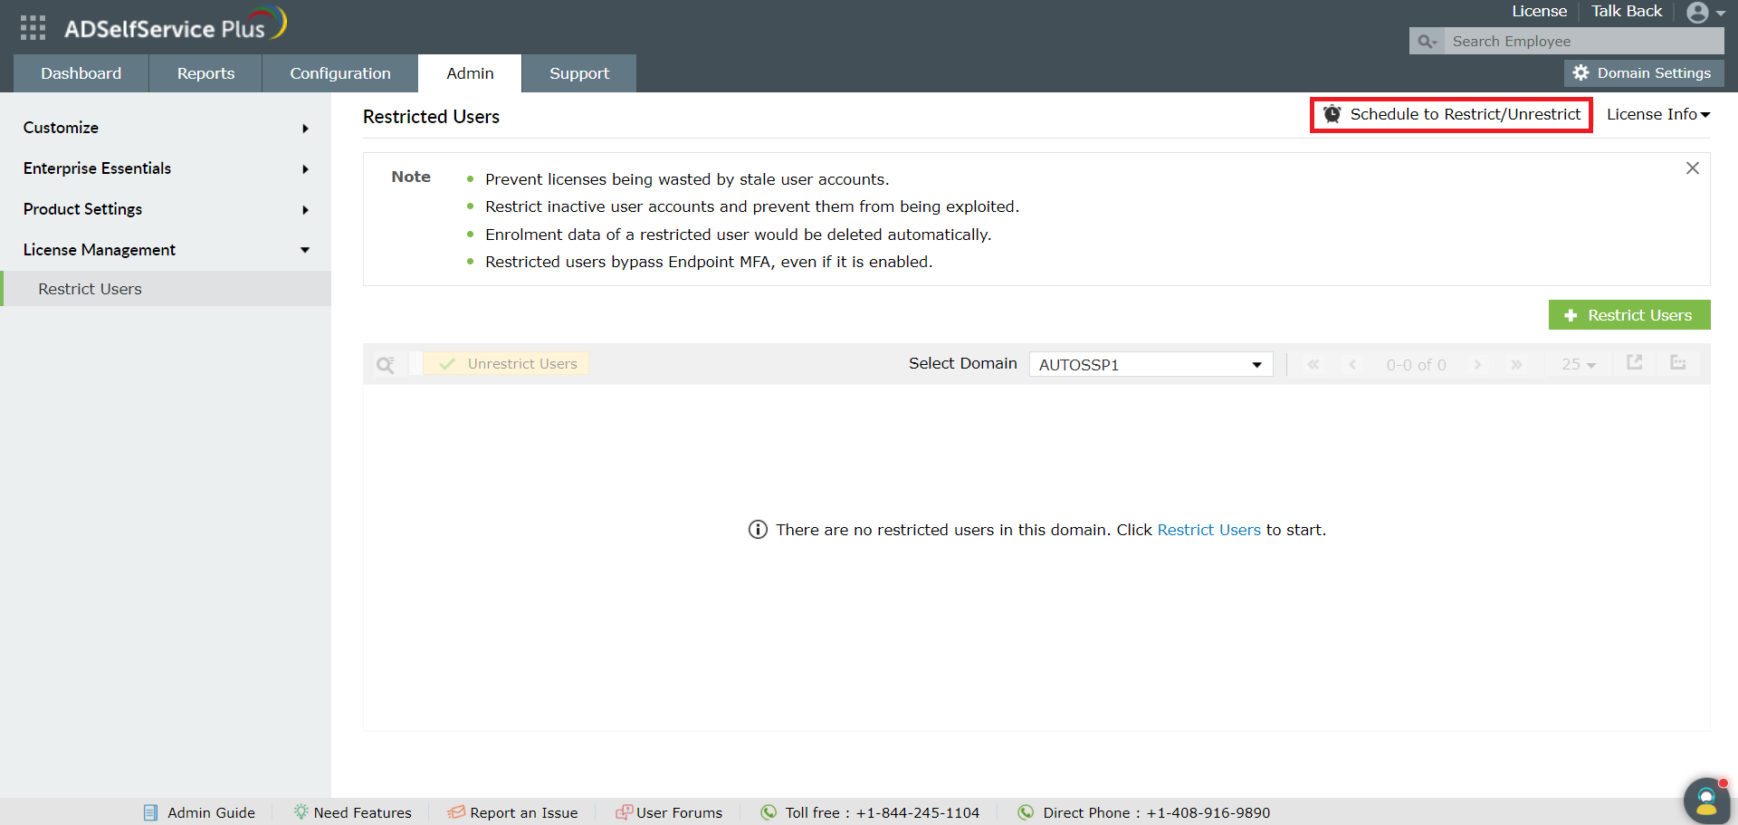Expand the Customize menu section
Viewport: 1738px width, 825px height.
tap(166, 128)
